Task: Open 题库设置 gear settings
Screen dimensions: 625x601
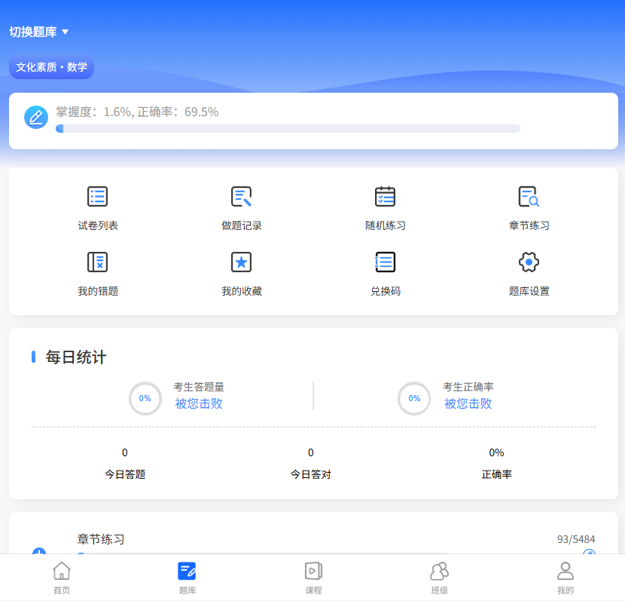Action: [x=529, y=262]
